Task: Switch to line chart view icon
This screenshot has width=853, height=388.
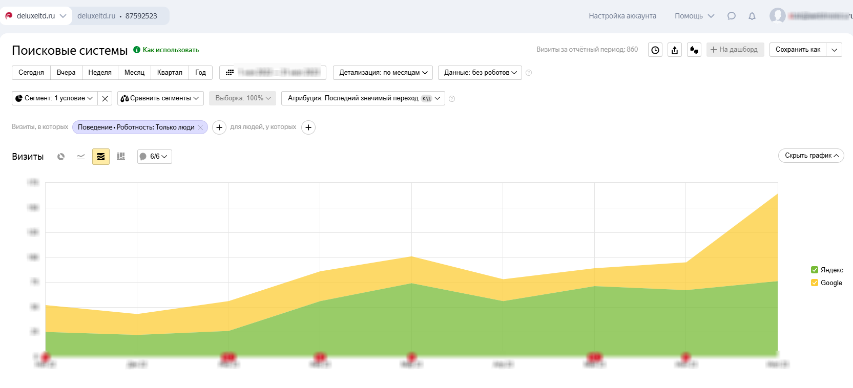Action: point(81,157)
